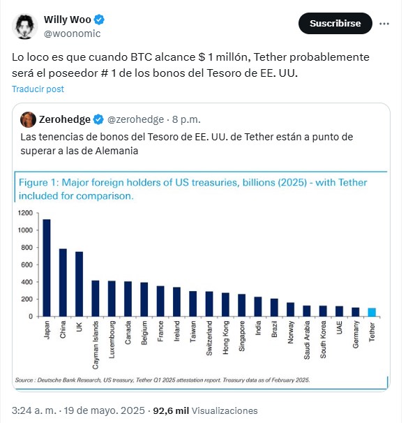Viewport: 408px width, 423px height.
Task: Open the quoted post's 8 p.m. timestamp
Action: [x=186, y=119]
